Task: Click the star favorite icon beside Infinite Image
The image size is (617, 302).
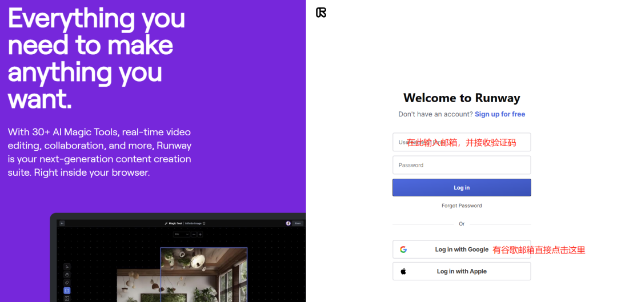Action: click(204, 223)
